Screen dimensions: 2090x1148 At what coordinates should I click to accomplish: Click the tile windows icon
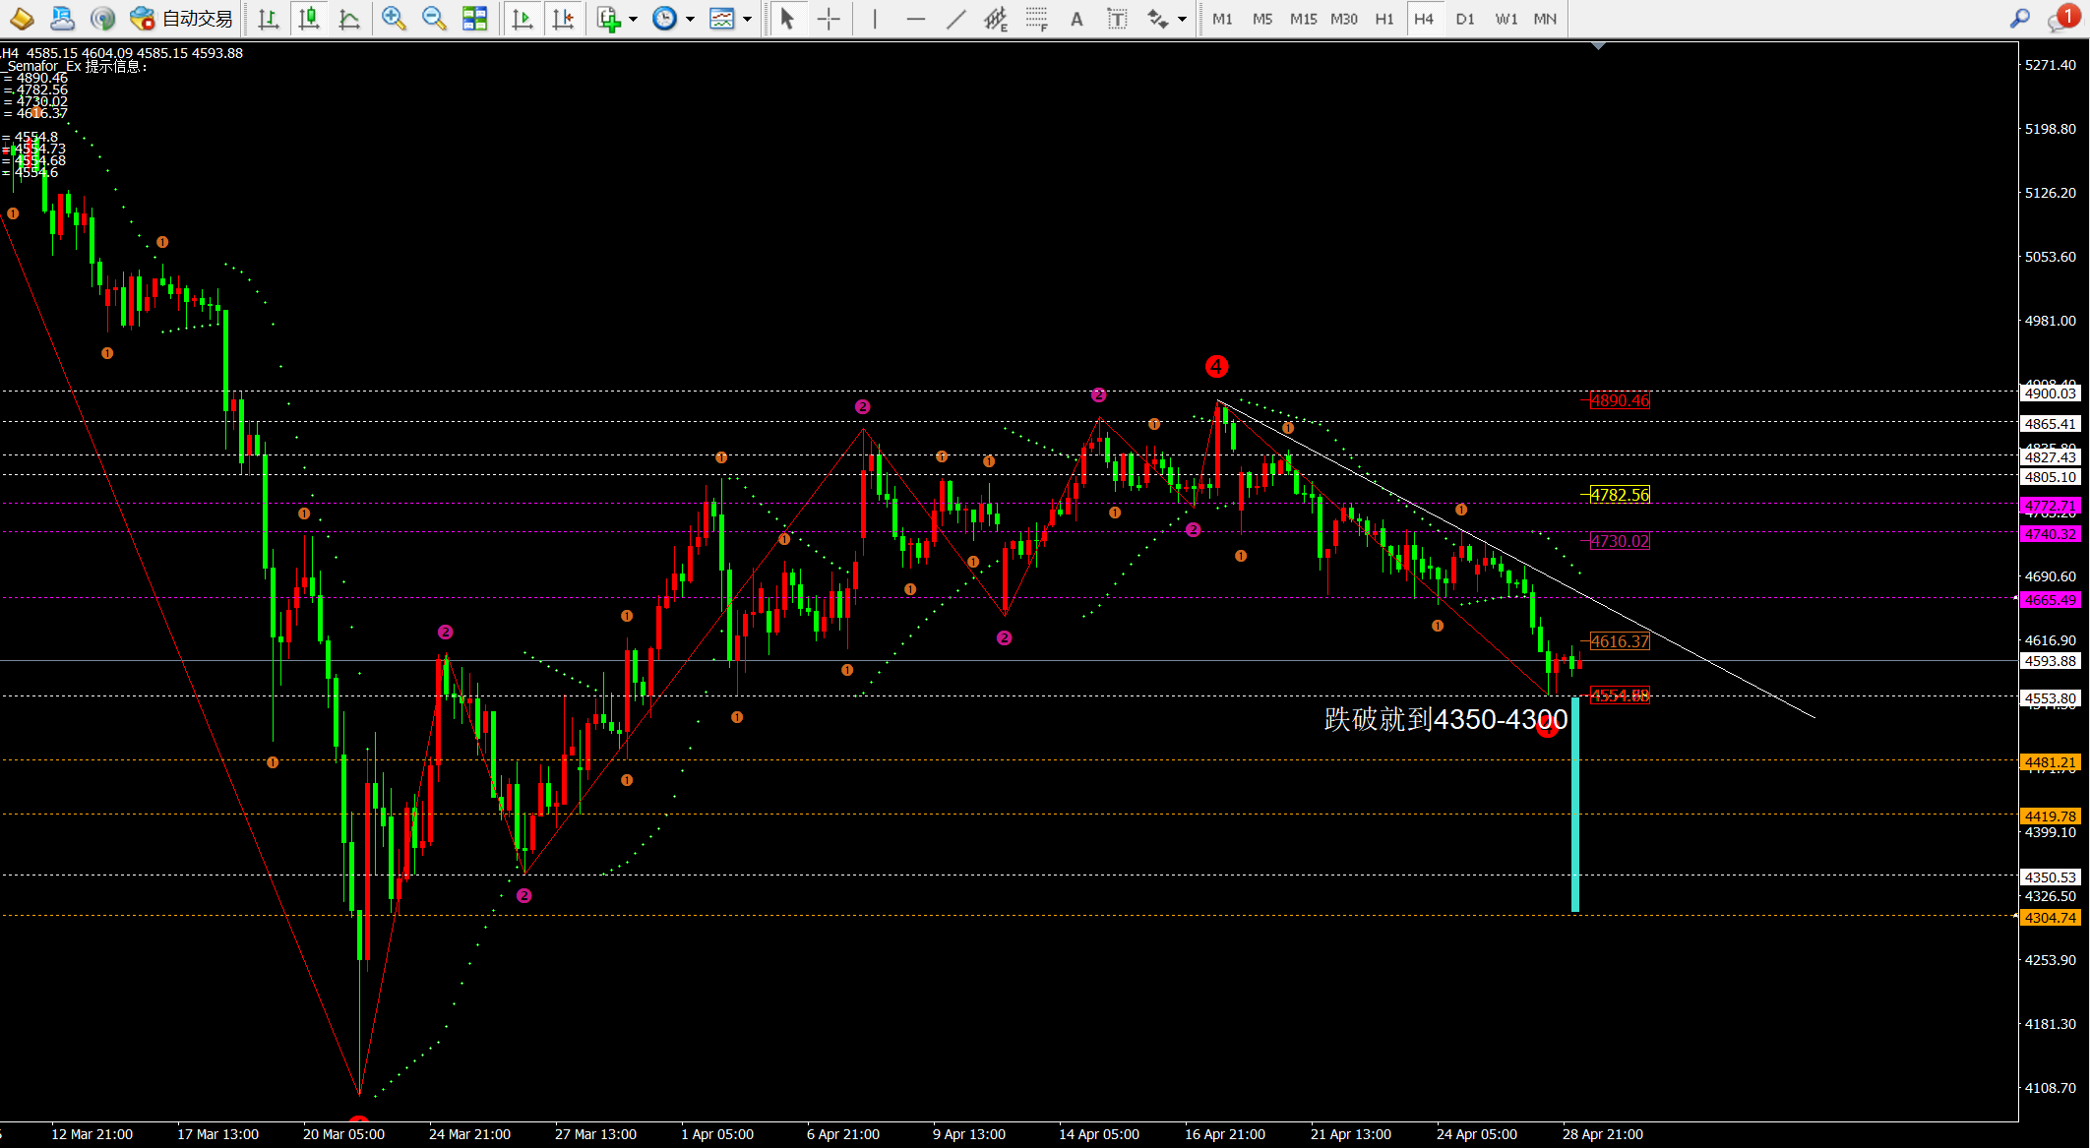coord(474,19)
